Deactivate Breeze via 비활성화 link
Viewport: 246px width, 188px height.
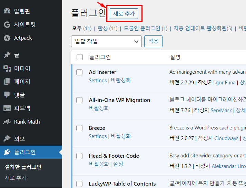[x=121, y=136]
